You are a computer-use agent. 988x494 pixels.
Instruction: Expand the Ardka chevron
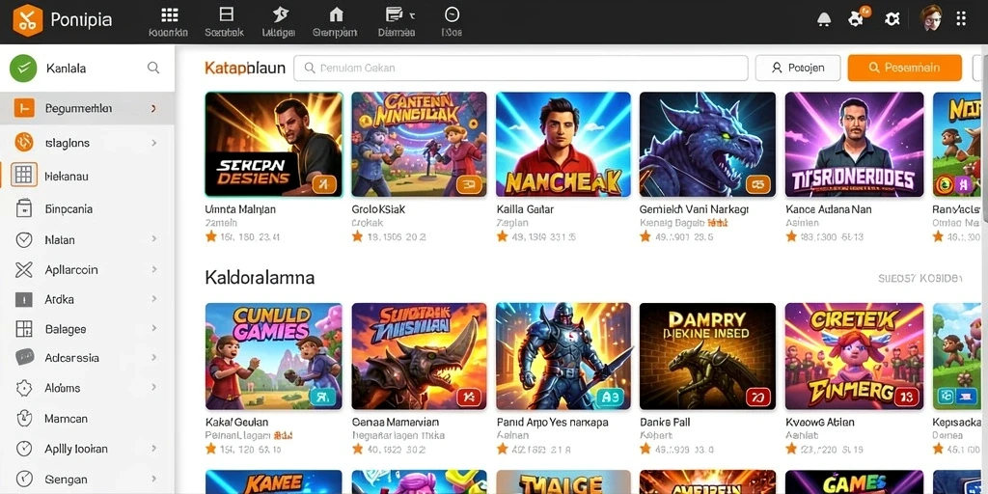(153, 299)
